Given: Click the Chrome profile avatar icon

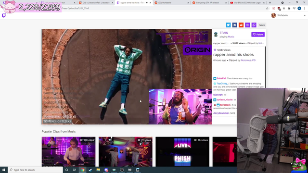Looking at the screenshot, I should (299, 9).
